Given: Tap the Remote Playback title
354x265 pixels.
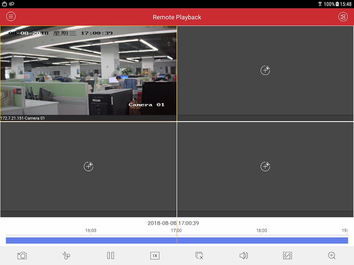Looking at the screenshot, I should (x=177, y=17).
